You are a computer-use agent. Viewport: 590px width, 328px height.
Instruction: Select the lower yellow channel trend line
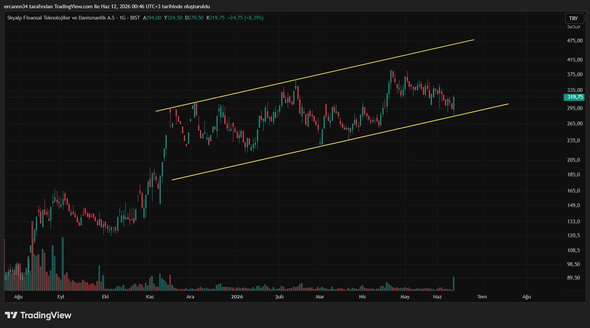[x=340, y=142]
